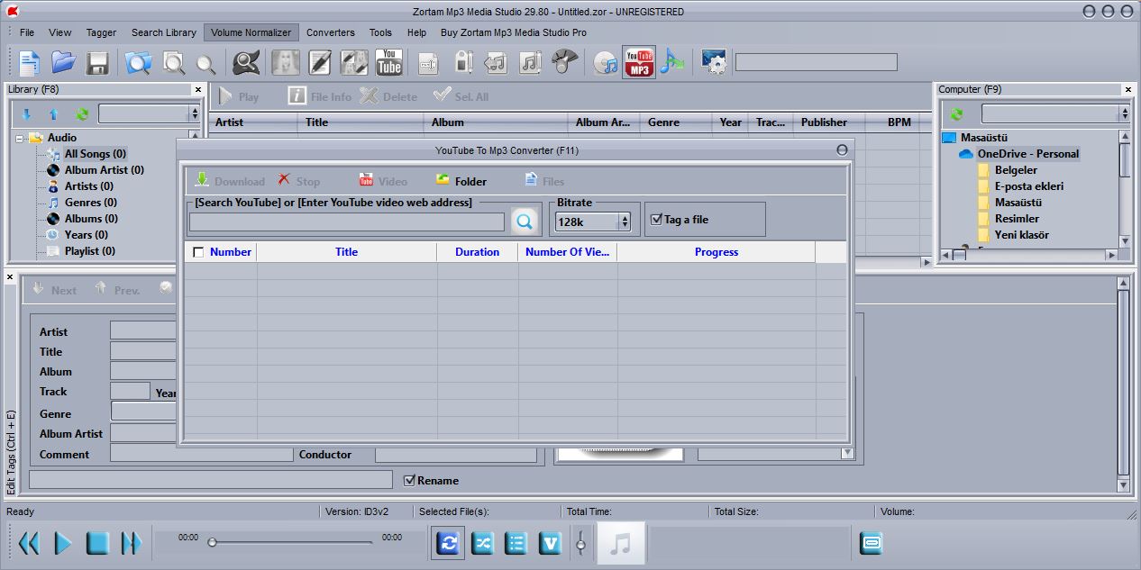Toggle the player repeat button
This screenshot has width=1141, height=570.
click(x=449, y=543)
